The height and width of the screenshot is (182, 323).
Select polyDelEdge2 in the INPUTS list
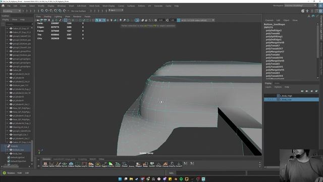[x=274, y=30]
